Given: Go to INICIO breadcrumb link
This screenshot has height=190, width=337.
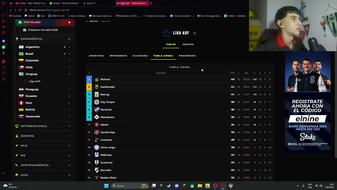Looking at the screenshot, I should tap(92, 21).
